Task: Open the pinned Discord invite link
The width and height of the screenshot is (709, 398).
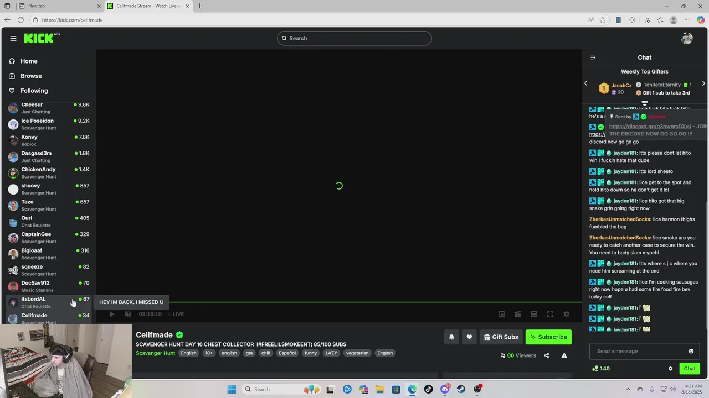Action: coord(650,127)
